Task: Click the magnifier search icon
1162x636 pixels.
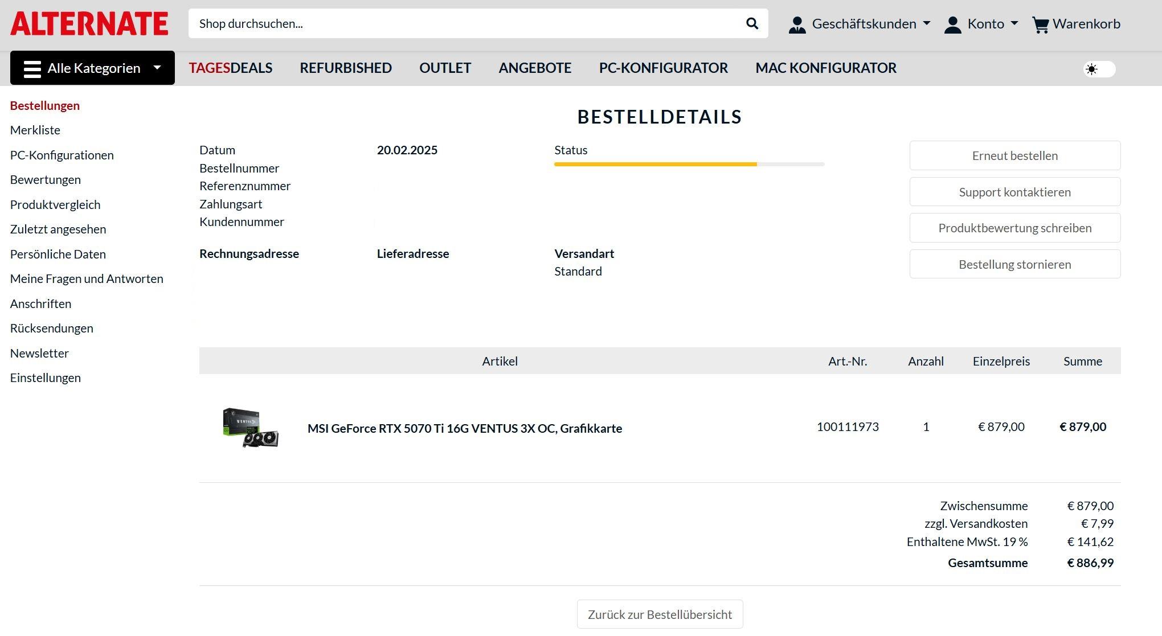Action: tap(752, 23)
